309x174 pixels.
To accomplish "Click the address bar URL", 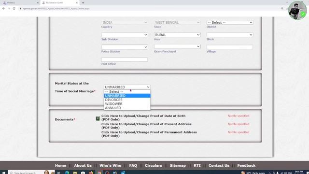I will click(56, 9).
